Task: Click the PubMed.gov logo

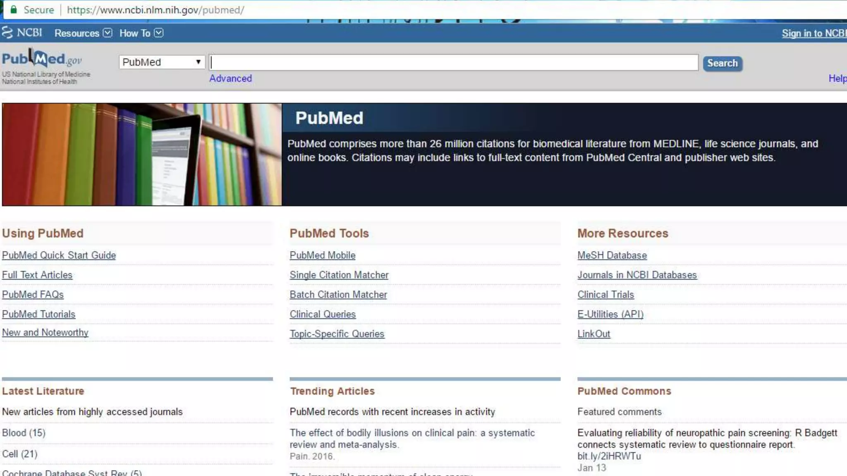Action: pos(41,59)
